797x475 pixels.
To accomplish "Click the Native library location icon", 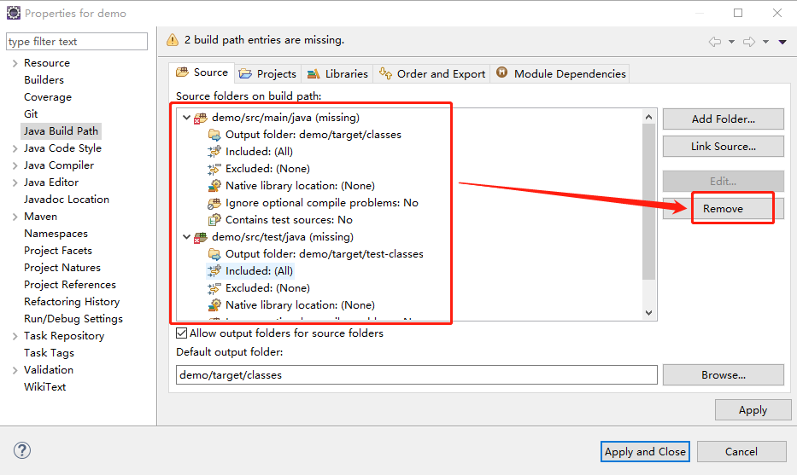I will 214,186.
